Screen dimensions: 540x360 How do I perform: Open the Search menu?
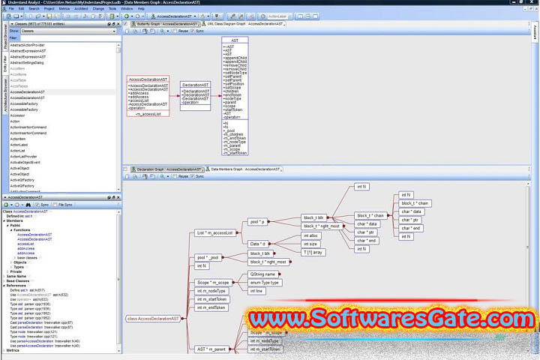[x=34, y=8]
